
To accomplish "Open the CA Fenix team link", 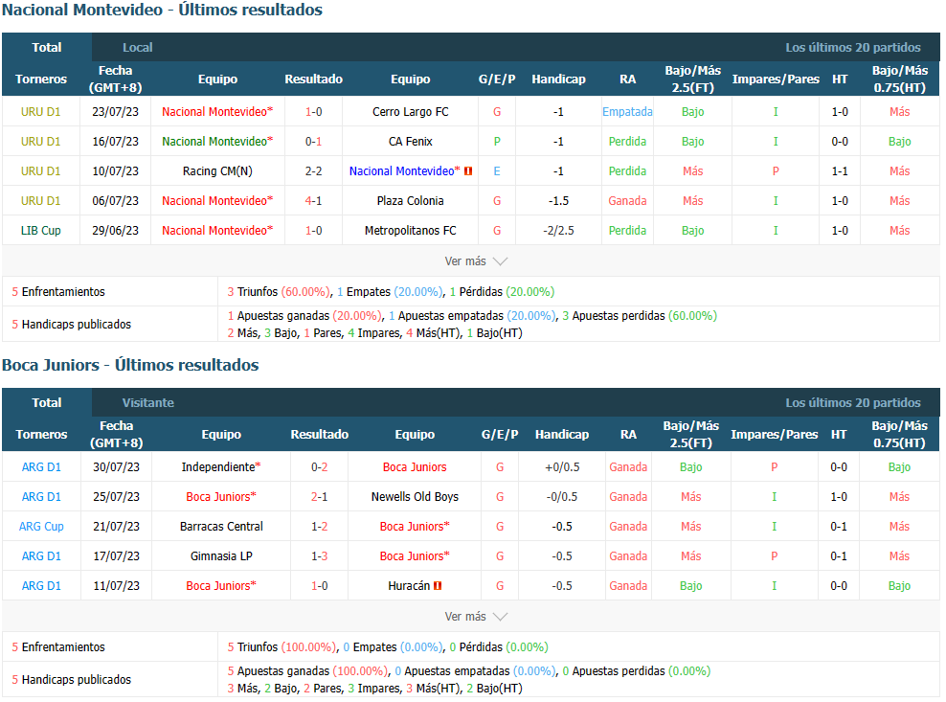I will tap(410, 141).
